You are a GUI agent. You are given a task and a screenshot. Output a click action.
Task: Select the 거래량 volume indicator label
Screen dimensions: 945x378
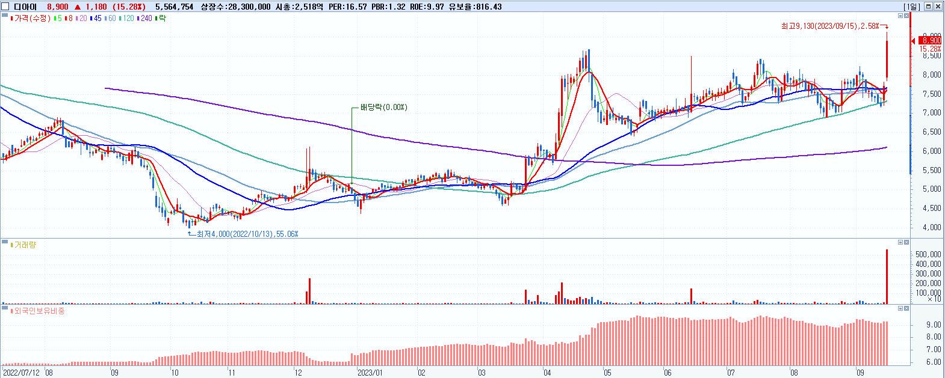(x=23, y=245)
